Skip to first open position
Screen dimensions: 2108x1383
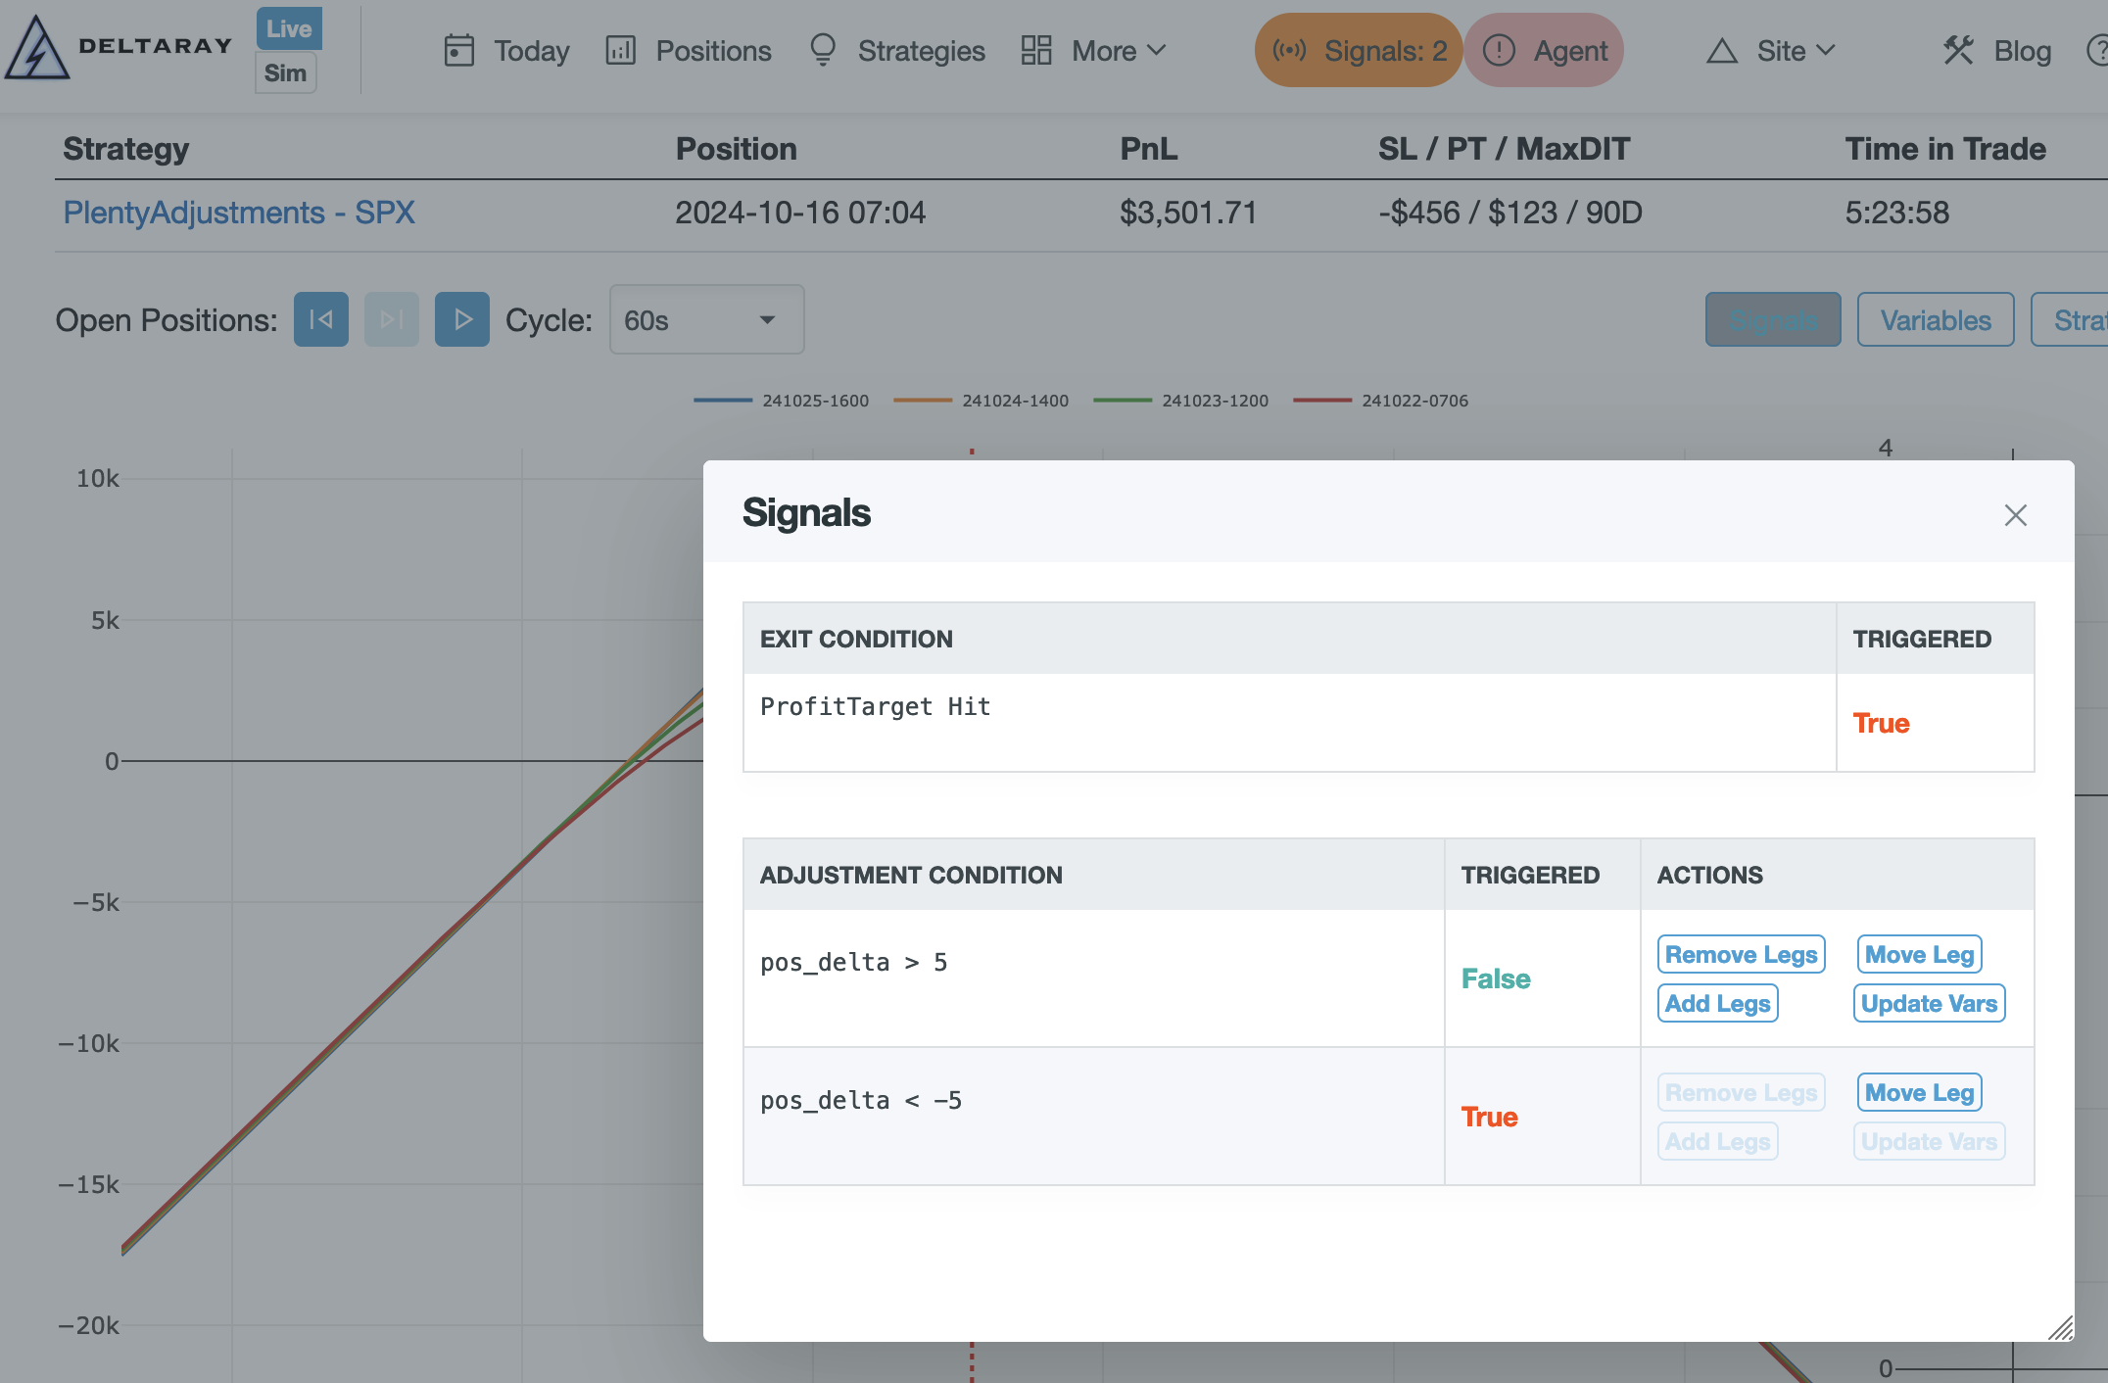tap(320, 319)
